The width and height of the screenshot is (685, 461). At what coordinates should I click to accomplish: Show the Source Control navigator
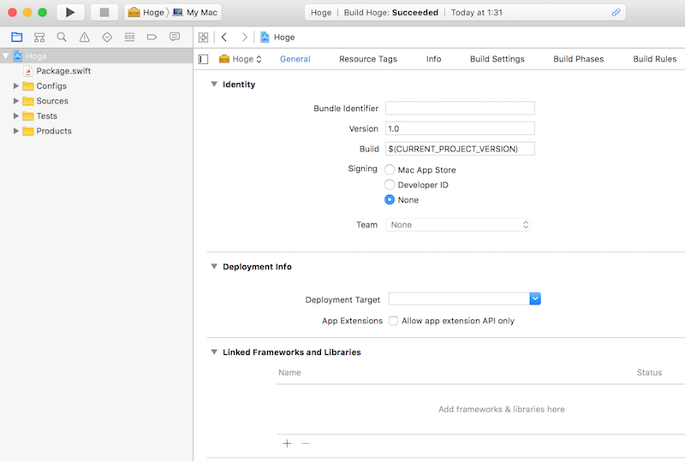[x=39, y=37]
